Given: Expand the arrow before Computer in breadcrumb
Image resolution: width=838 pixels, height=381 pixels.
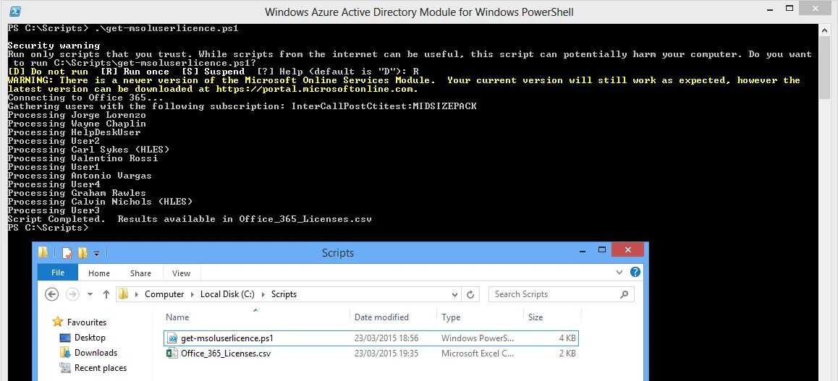Looking at the screenshot, I should point(137,294).
